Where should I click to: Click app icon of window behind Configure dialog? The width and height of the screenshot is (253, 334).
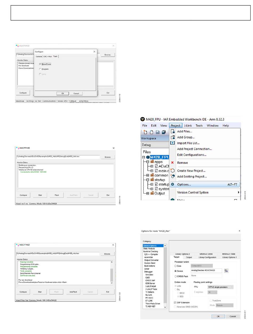pos(17,46)
